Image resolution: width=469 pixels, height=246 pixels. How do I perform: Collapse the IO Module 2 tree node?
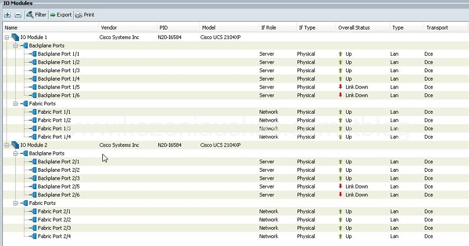7,145
